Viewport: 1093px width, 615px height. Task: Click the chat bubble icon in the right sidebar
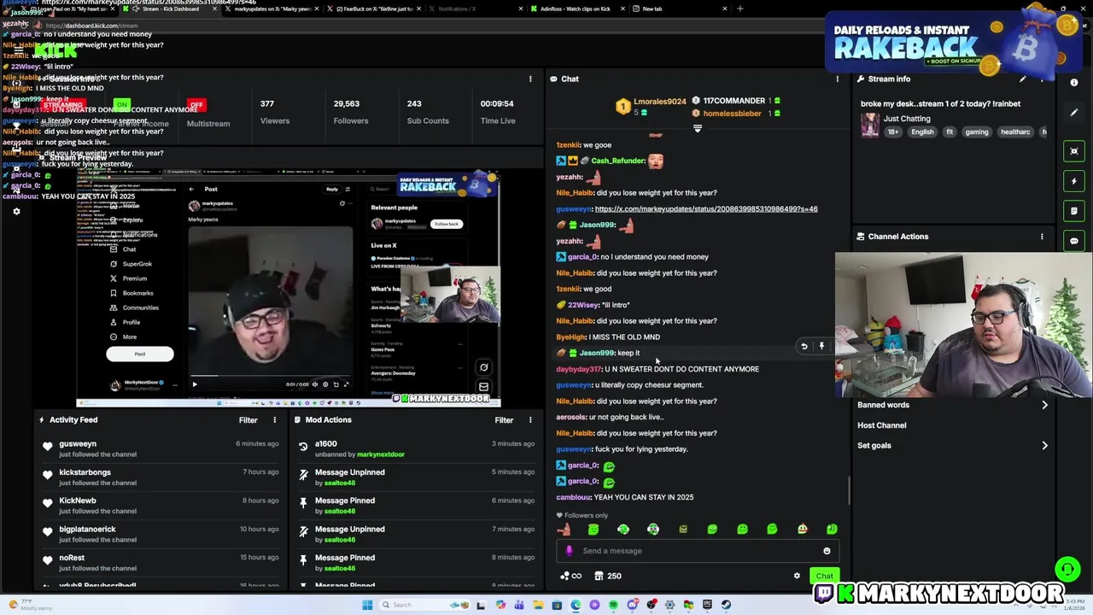click(x=1074, y=241)
